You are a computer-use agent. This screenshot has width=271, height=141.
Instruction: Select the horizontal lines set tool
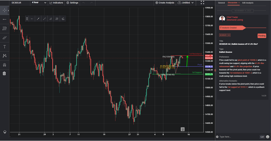57,19
